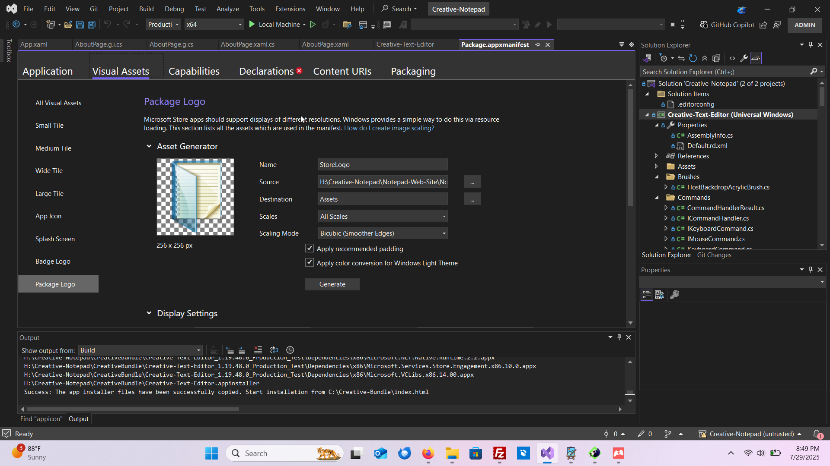Click the Navigate Backward arrow icon
830x466 pixels.
(x=16, y=25)
